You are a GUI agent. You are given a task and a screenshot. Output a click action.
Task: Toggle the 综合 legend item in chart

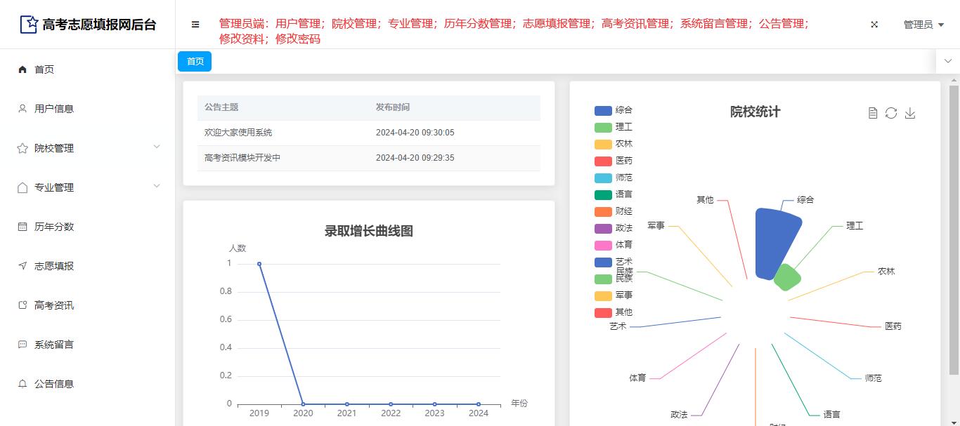tap(614, 110)
